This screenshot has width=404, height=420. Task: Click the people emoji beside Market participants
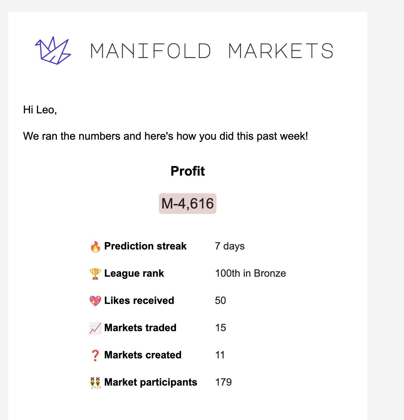pos(95,383)
